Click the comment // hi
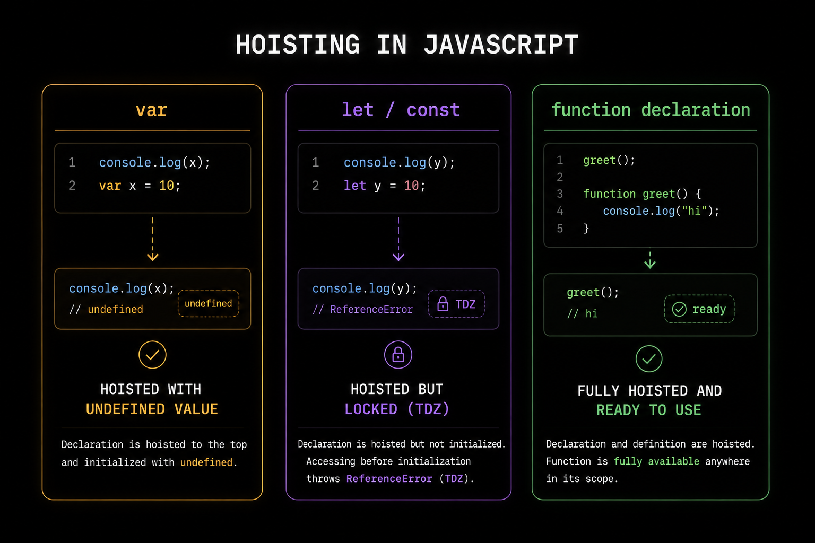The width and height of the screenshot is (815, 543). [x=582, y=313]
